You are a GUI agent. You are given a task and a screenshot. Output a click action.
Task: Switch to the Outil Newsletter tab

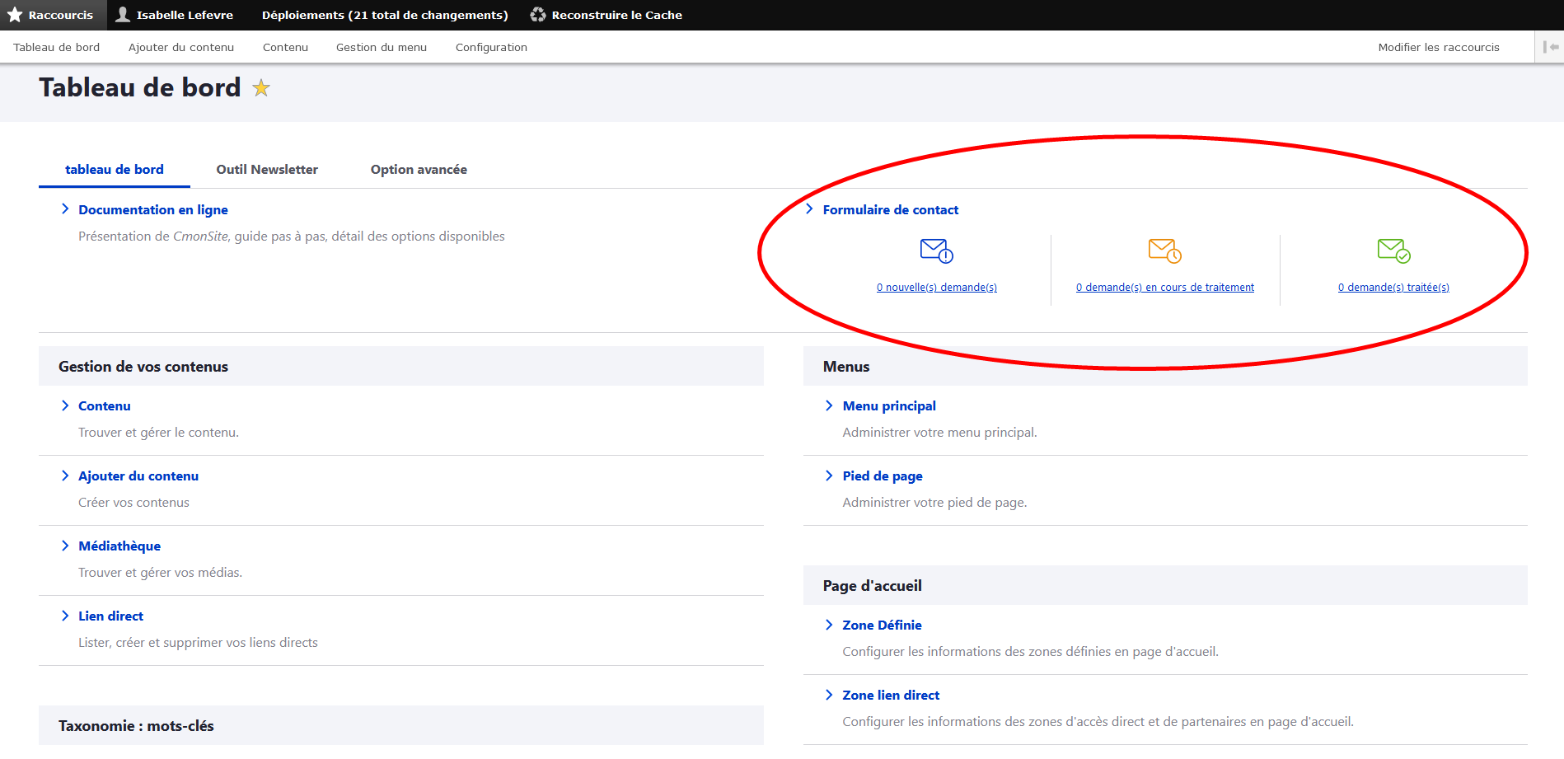[x=267, y=170]
